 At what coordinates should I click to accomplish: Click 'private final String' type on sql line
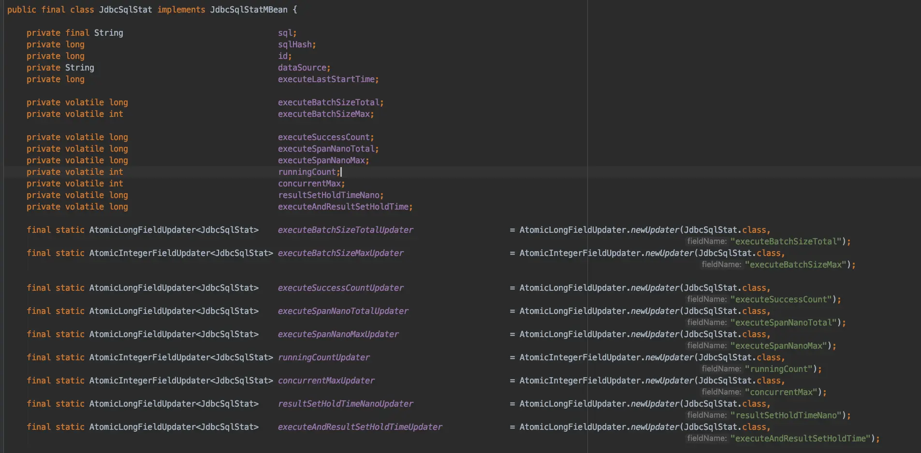75,33
